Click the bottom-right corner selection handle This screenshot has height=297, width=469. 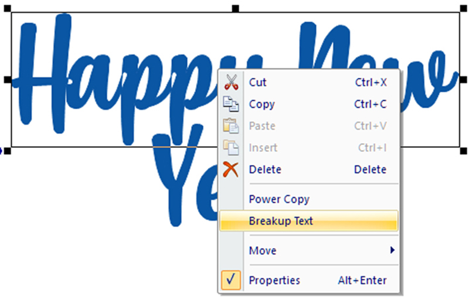click(x=462, y=151)
